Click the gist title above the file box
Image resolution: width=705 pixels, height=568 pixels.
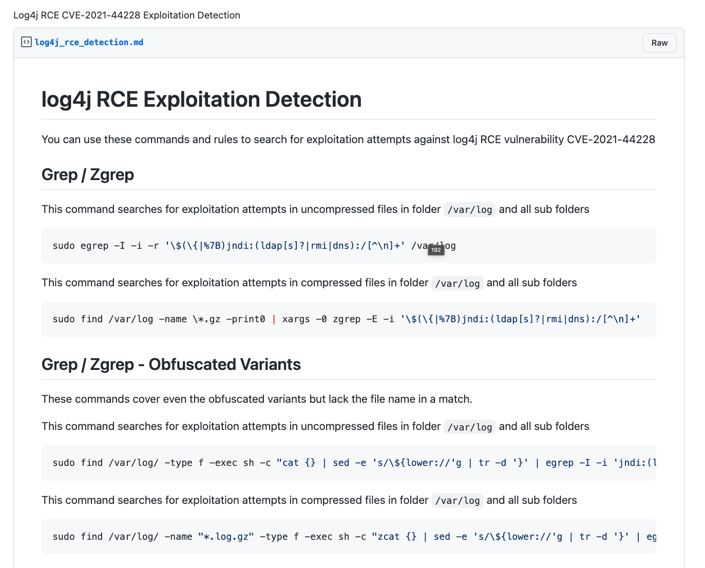(x=126, y=15)
